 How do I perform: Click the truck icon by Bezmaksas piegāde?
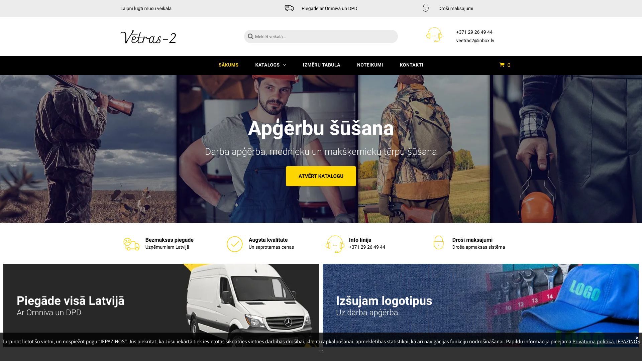click(131, 244)
